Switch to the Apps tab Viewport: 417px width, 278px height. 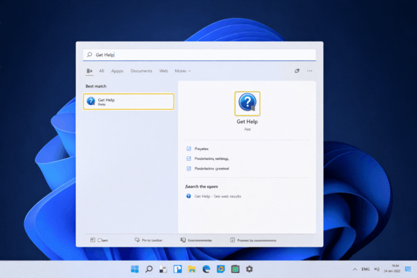click(117, 71)
